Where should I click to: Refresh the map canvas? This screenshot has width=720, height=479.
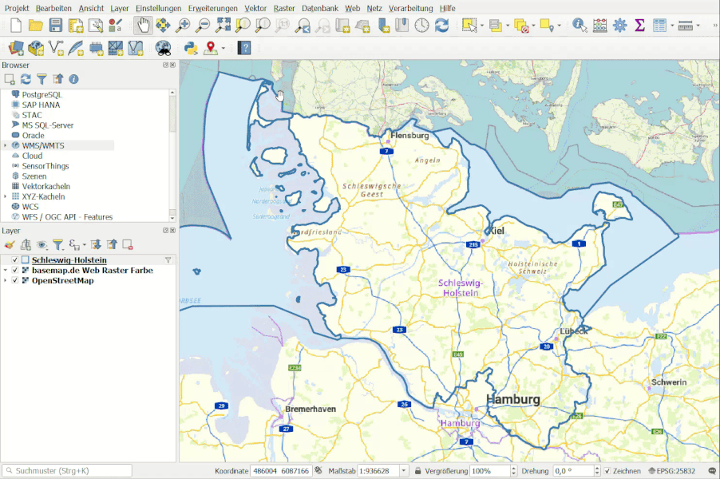pyautogui.click(x=441, y=26)
